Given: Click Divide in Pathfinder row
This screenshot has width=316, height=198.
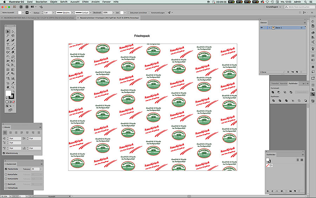Looking at the screenshot, I should coord(274,101).
